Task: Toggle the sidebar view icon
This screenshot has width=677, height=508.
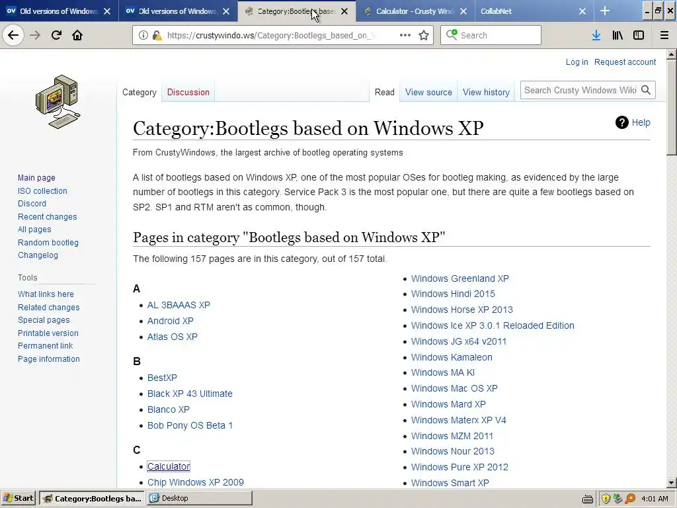Action: [x=639, y=35]
